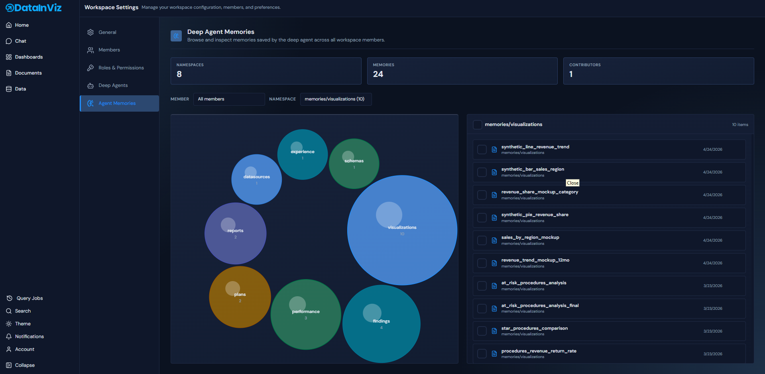This screenshot has width=765, height=374.
Task: Open Deep Agents settings tab
Action: coord(119,85)
